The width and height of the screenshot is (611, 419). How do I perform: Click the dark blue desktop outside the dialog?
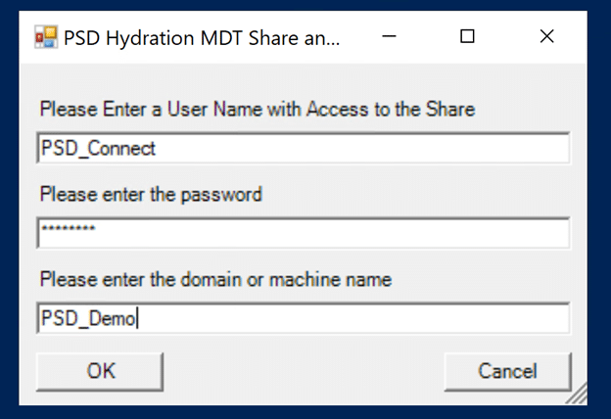pyautogui.click(x=9, y=210)
